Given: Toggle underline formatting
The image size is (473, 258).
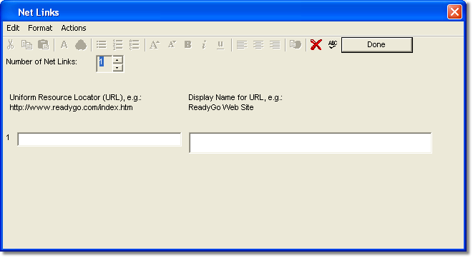Looking at the screenshot, I should (x=220, y=45).
